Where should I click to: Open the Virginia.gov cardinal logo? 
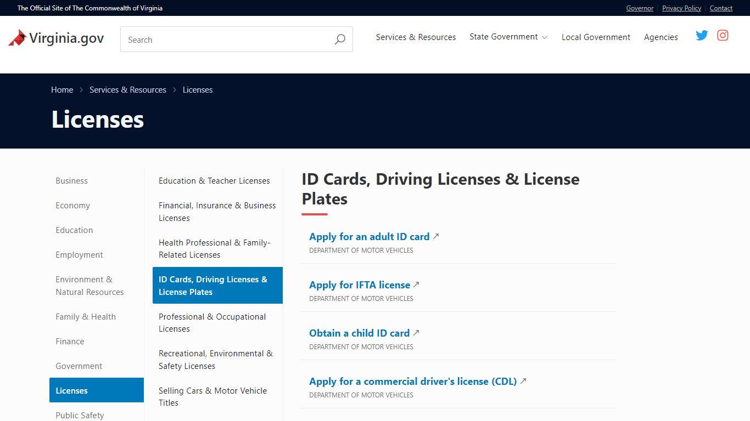pyautogui.click(x=56, y=38)
